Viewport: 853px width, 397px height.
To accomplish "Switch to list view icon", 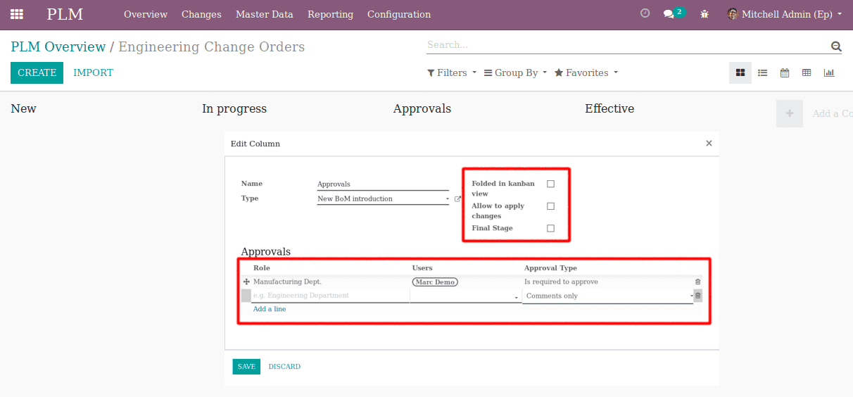I will (x=762, y=73).
